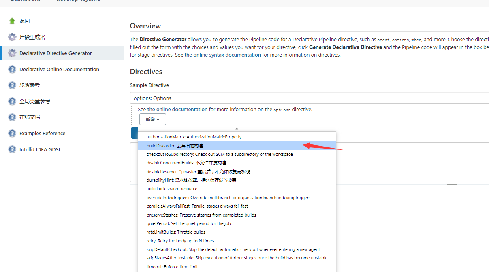Select the preserveStashes option
Viewport: 489px width, 272px height.
pyautogui.click(x=237, y=215)
